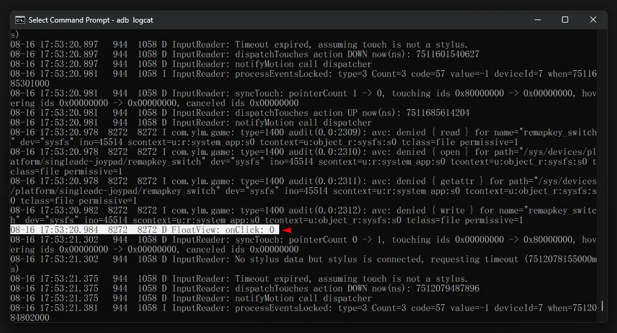617x333 pixels.
Task: Click the highlighted "FloatView: onClick: 0" line
Action: pyautogui.click(x=144, y=230)
